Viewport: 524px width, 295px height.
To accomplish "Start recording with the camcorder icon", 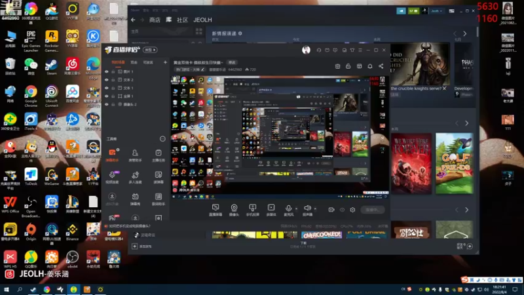I will point(331,210).
